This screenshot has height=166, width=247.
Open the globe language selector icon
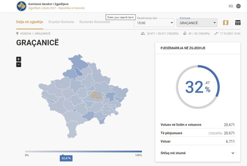click(238, 6)
